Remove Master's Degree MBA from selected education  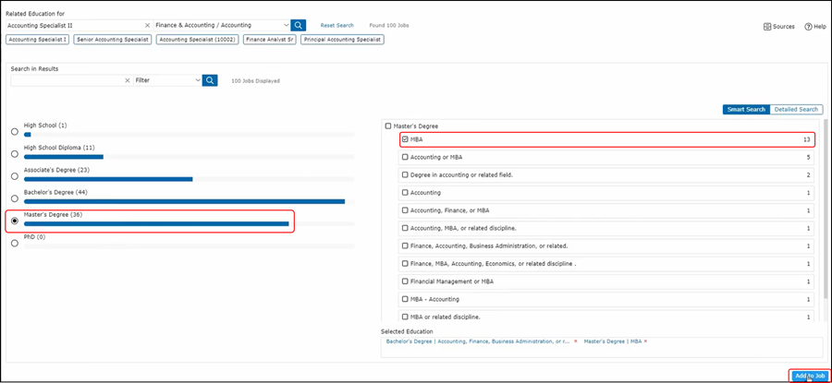point(645,341)
